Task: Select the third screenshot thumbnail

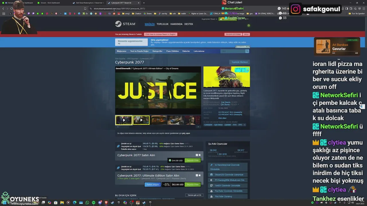Action: pyautogui.click(x=159, y=120)
